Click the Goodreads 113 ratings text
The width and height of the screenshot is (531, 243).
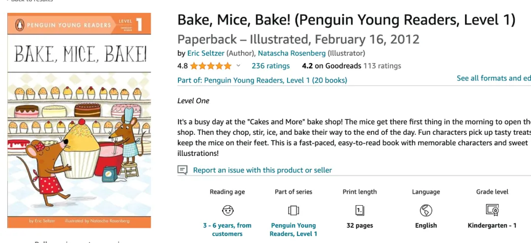[x=382, y=66]
